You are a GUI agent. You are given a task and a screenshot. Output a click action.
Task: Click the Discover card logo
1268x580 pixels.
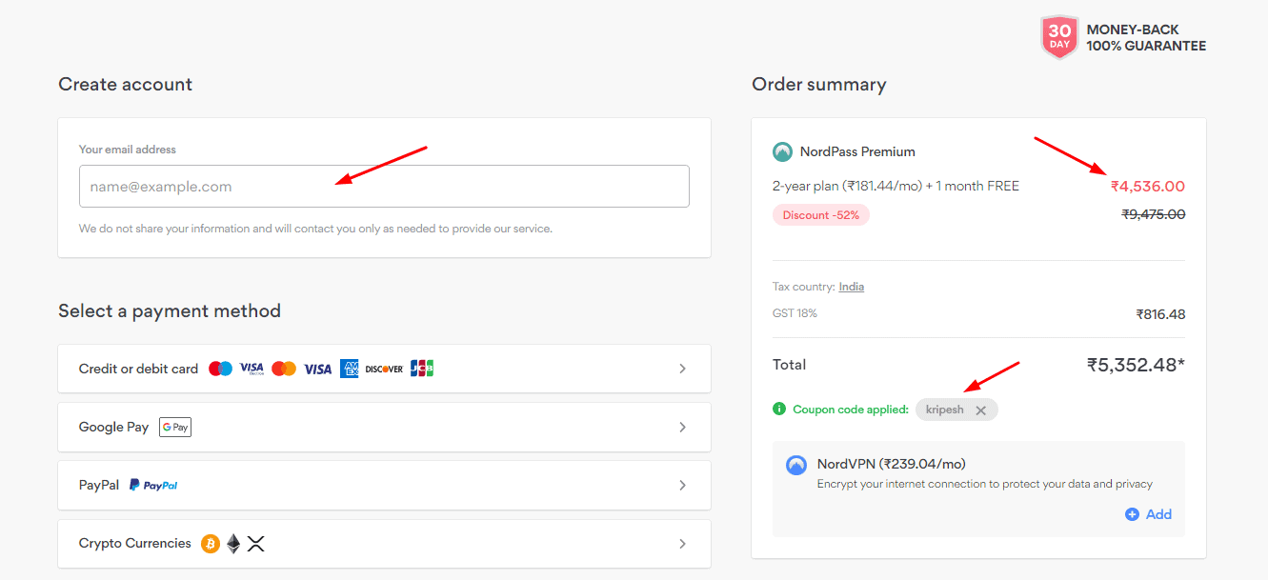(x=384, y=369)
